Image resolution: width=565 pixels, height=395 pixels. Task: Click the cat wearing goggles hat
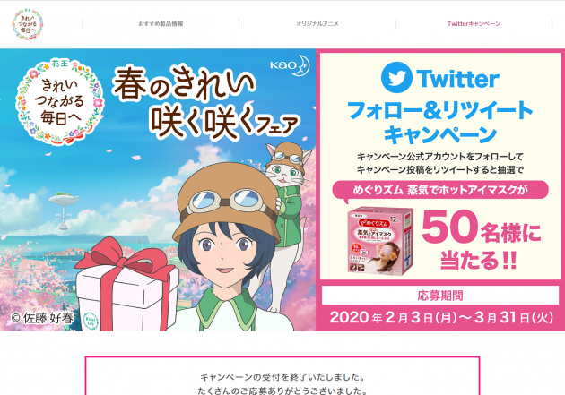tap(288, 187)
